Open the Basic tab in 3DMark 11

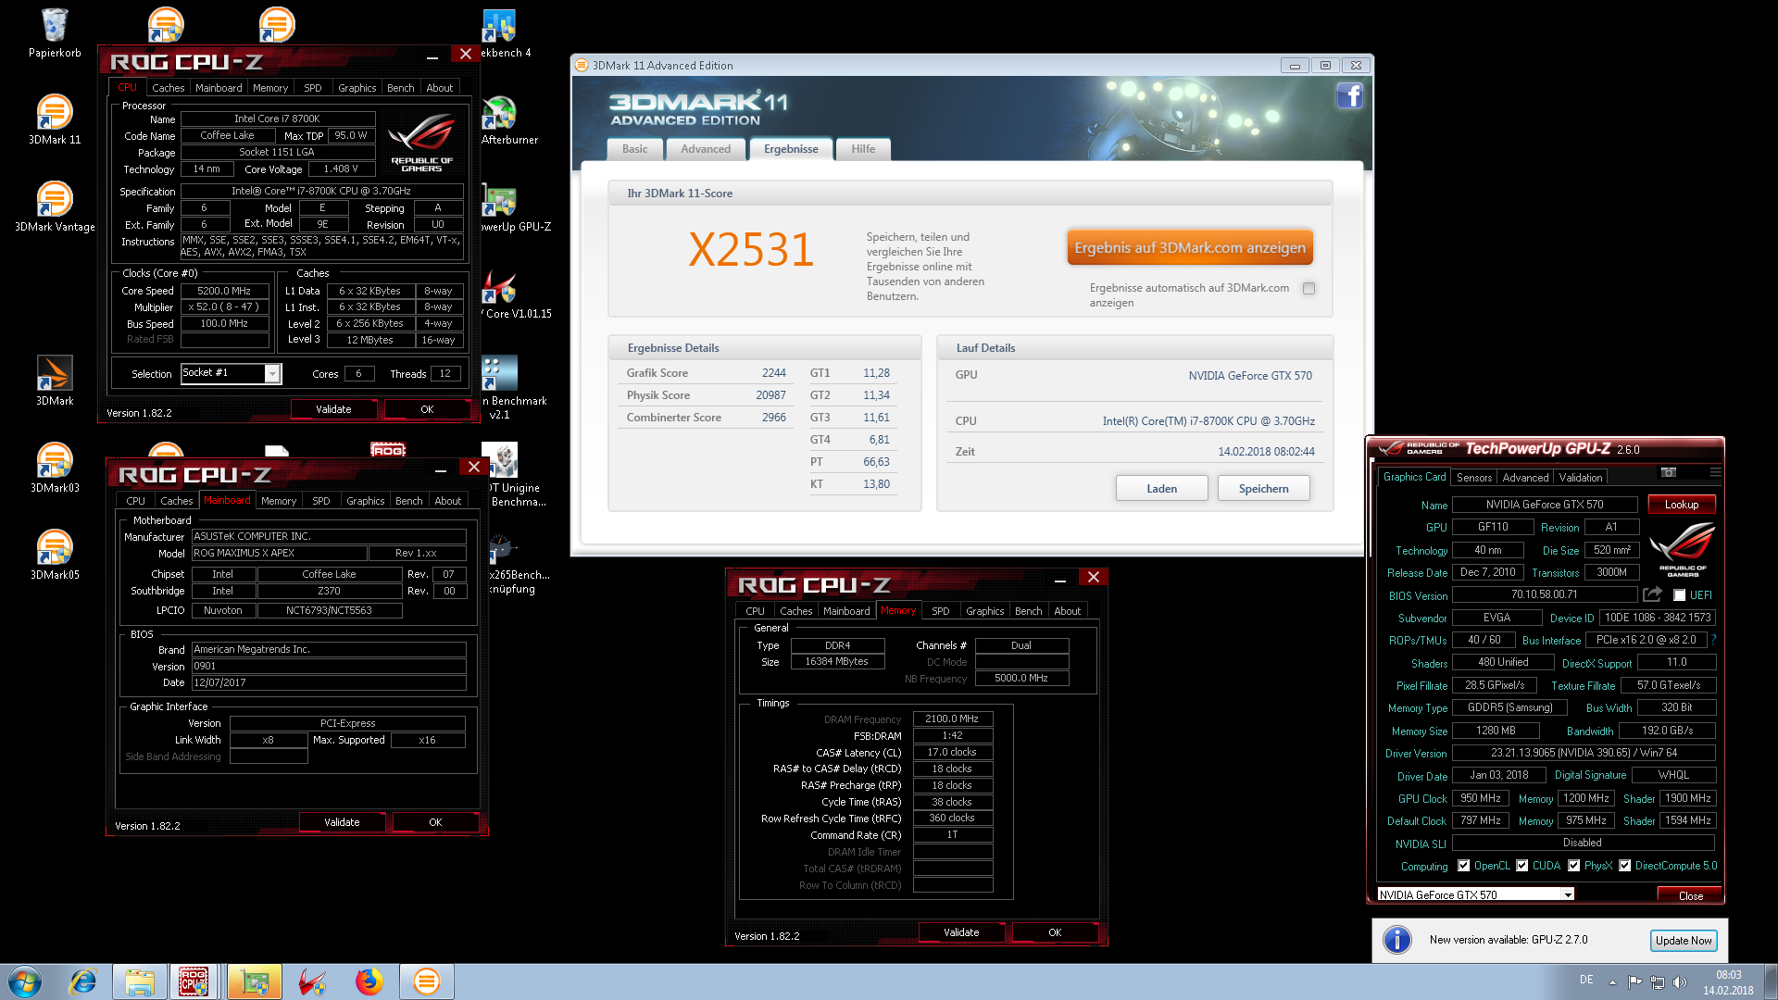[635, 149]
